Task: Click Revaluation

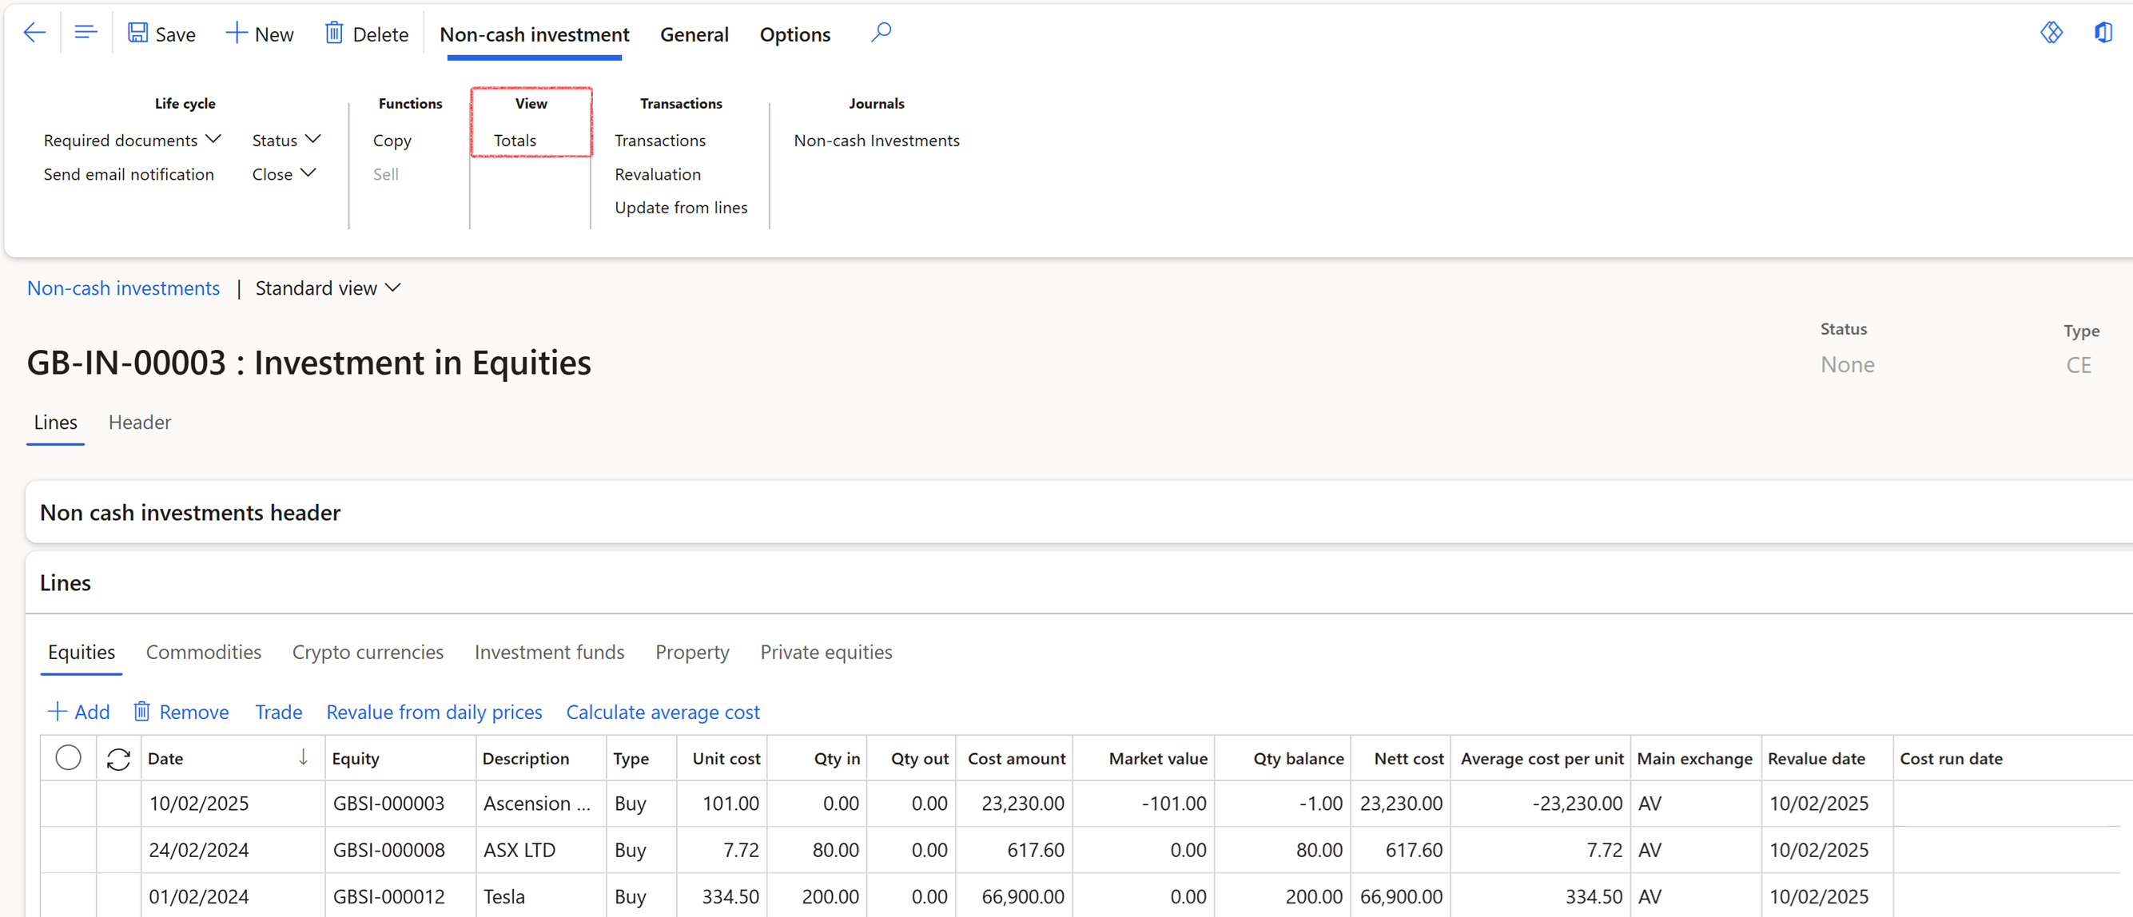Action: (x=658, y=174)
